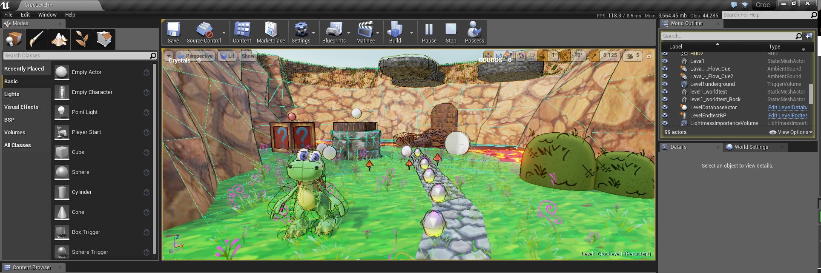
Task: Click the Empty Actor help icon
Action: point(146,72)
